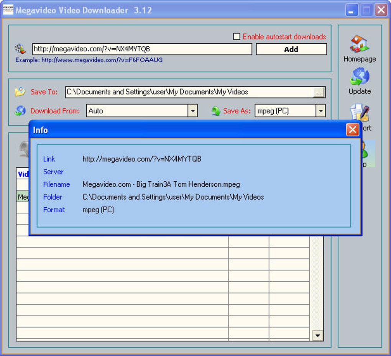Image resolution: width=391 pixels, height=356 pixels.
Task: Click the Homepage house icon
Action: (359, 44)
